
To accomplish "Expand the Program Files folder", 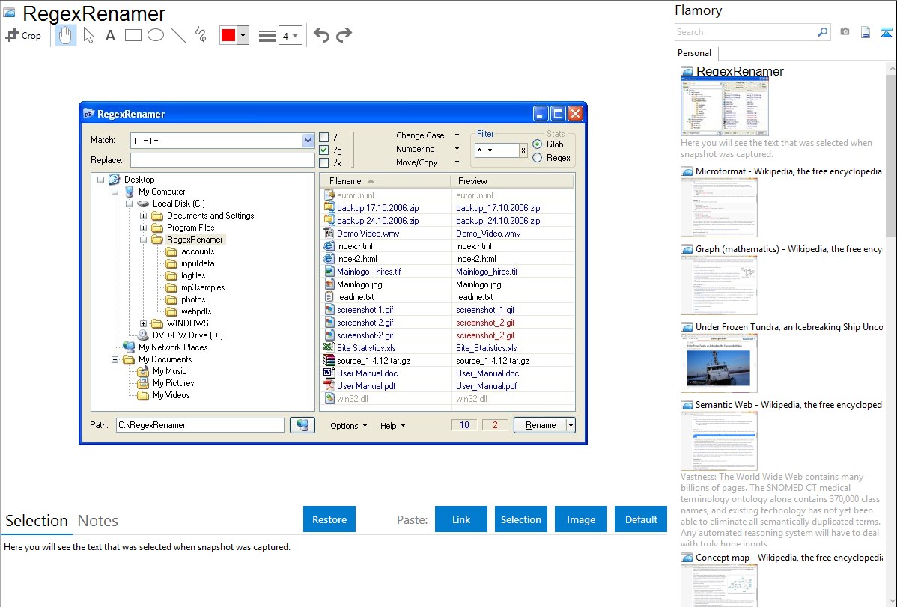I will point(144,228).
